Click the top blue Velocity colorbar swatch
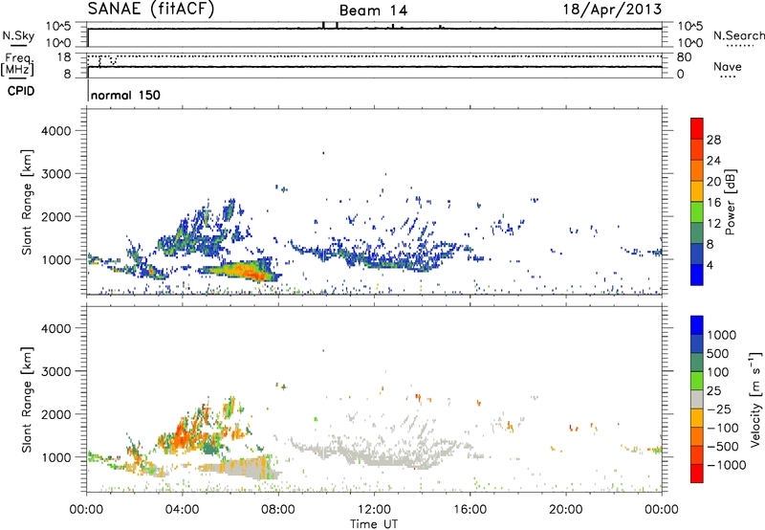Screen dimensions: 765x530 point(697,325)
